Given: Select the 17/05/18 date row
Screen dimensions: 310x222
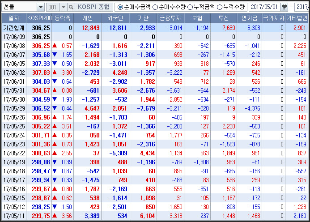Looking at the screenshot, I should pos(155,171).
